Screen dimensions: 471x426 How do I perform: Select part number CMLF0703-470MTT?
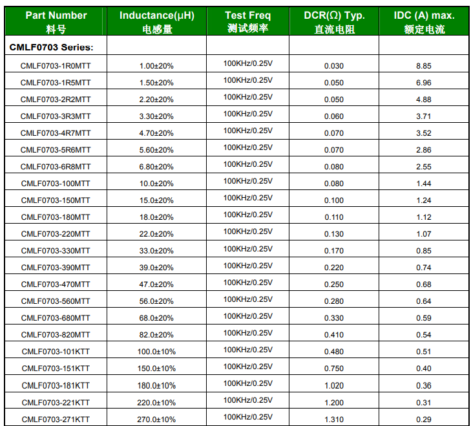pos(56,284)
